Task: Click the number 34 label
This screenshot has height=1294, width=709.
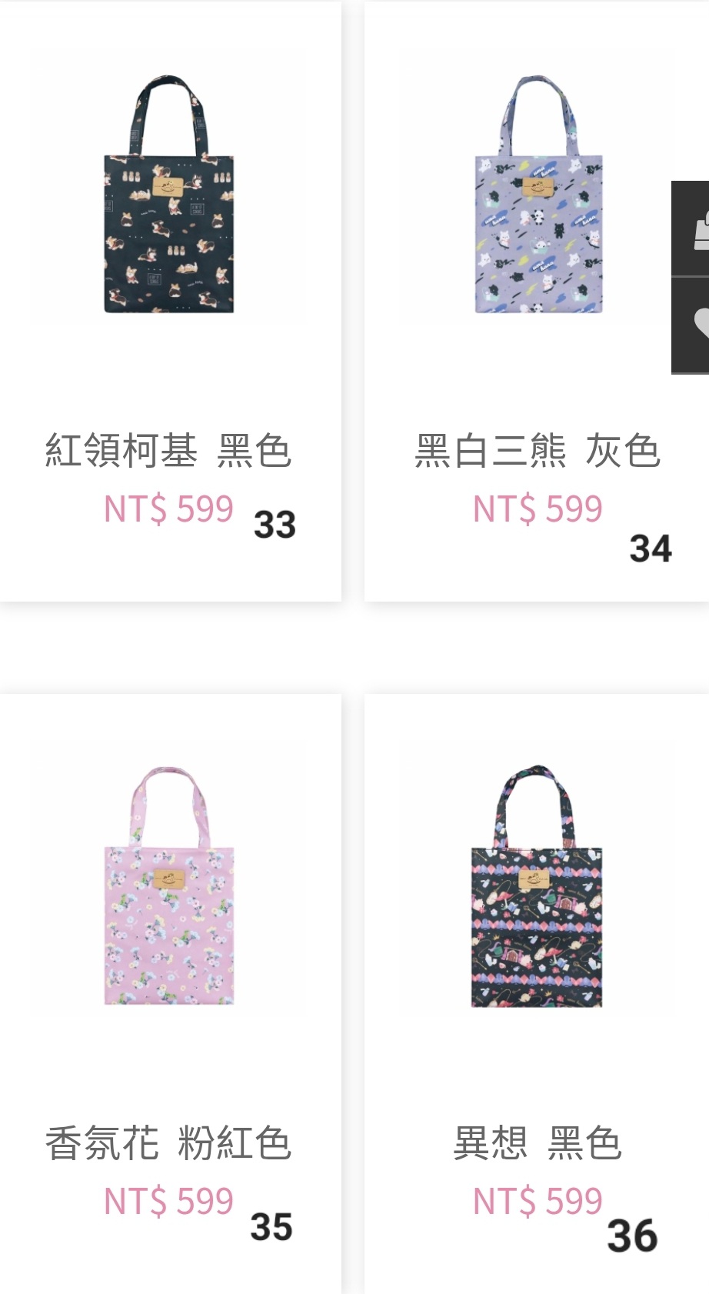Action: 651,549
